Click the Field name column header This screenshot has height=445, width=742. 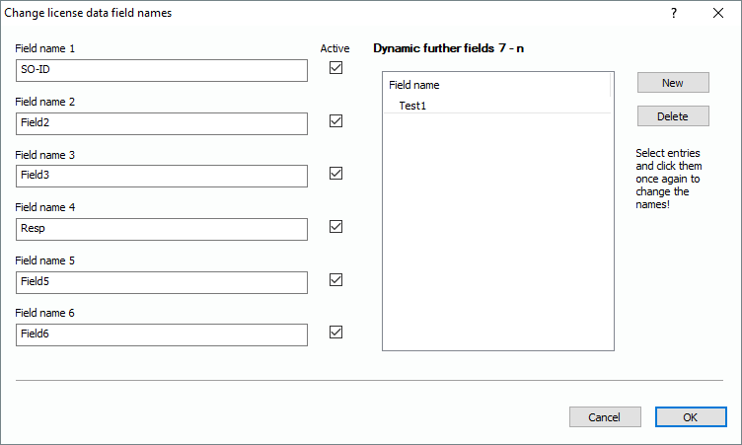click(x=495, y=85)
